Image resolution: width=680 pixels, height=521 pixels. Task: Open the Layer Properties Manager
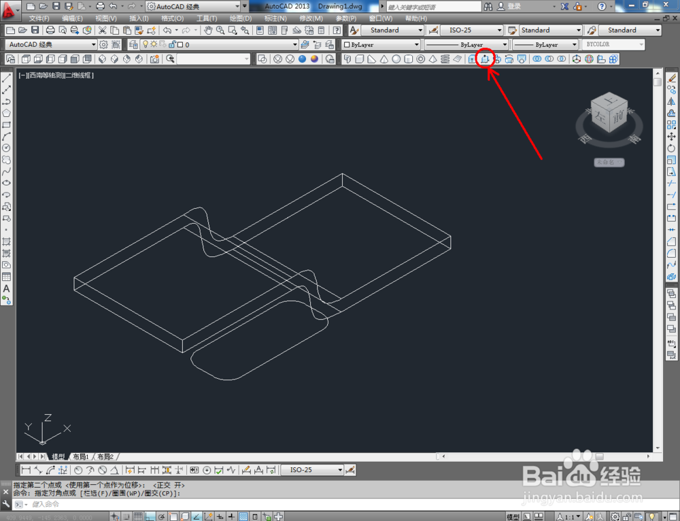133,44
